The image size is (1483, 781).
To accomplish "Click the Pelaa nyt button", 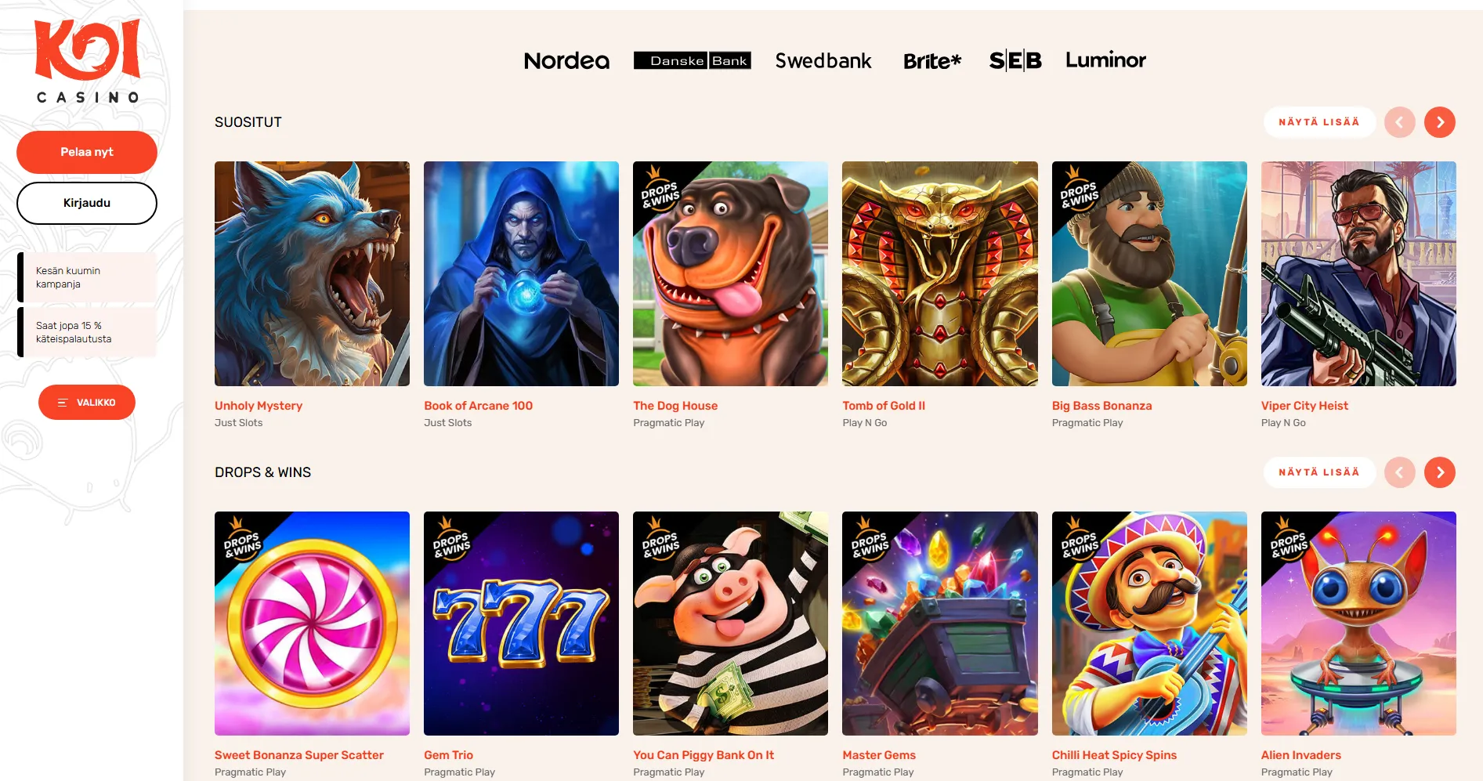I will click(x=87, y=152).
